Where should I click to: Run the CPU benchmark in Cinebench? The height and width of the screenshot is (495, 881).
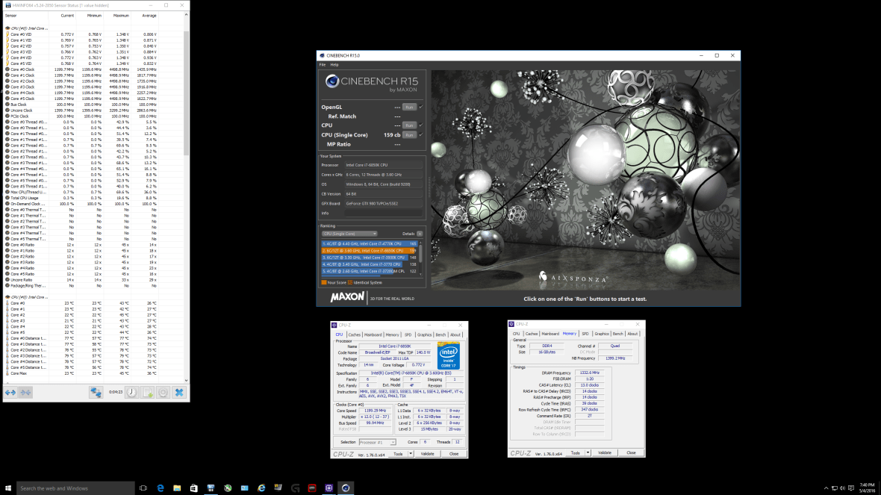409,125
